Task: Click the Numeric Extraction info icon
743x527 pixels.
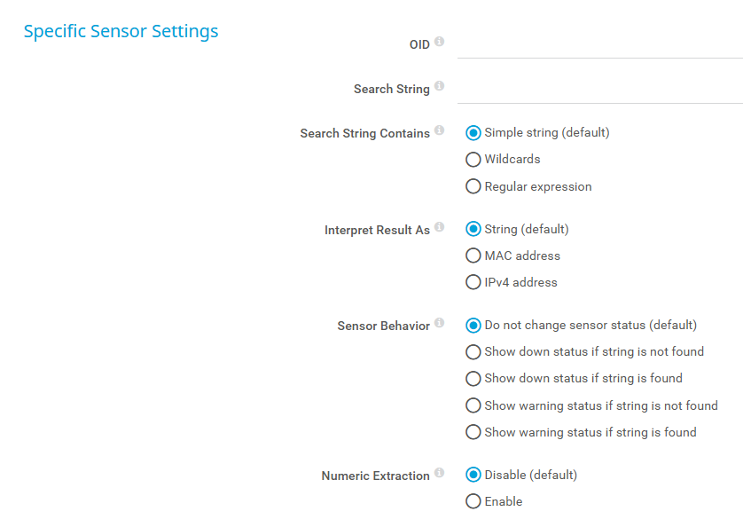Action: pyautogui.click(x=439, y=473)
